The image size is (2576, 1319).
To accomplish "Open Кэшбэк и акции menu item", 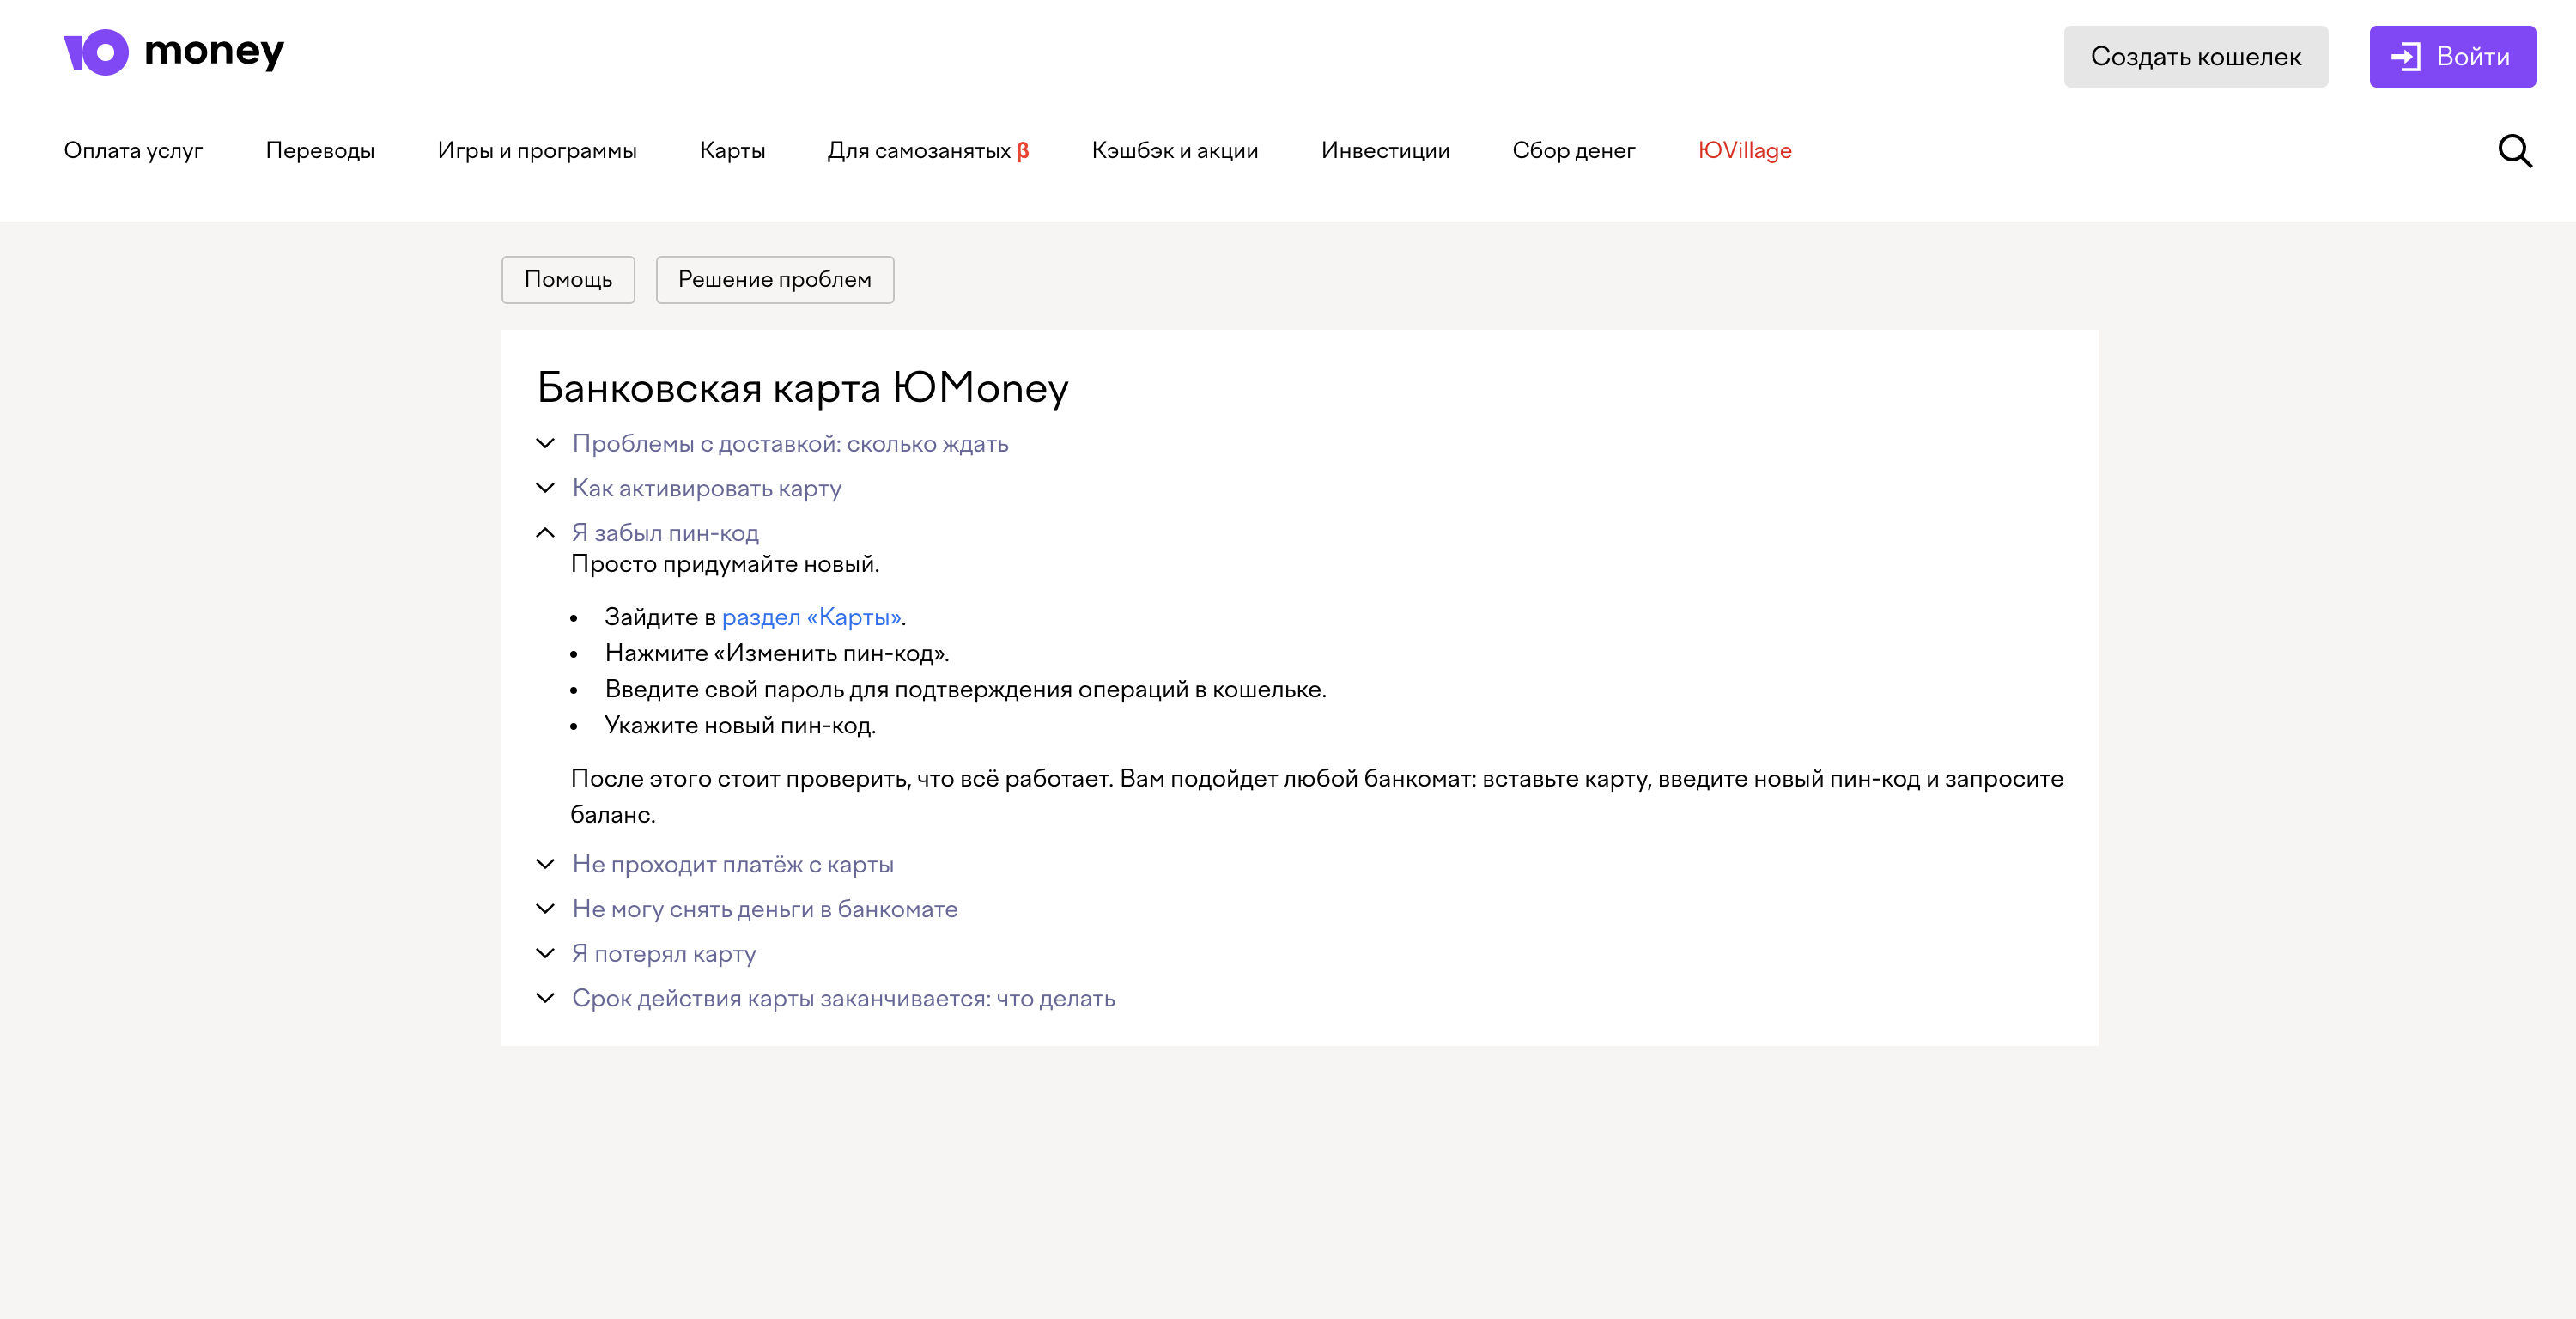I will tap(1175, 151).
